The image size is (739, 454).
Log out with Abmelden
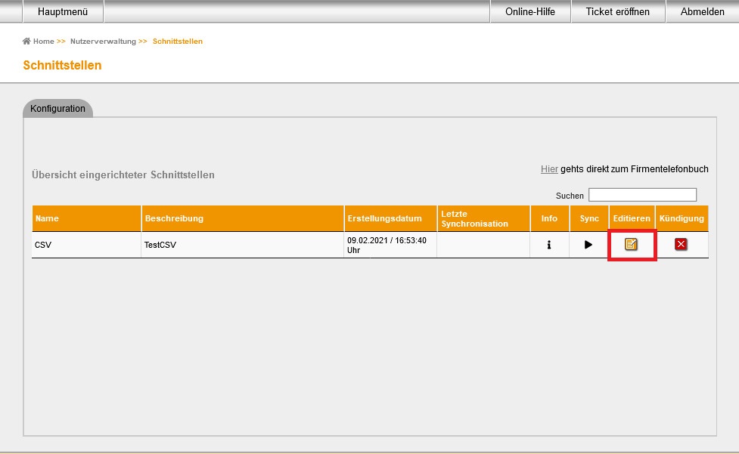pos(702,11)
